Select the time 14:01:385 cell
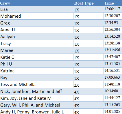Image resolution: width=122 pixels, height=114 pixels. click(113, 111)
